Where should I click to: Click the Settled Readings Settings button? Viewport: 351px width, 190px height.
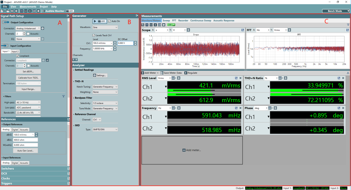100,75
